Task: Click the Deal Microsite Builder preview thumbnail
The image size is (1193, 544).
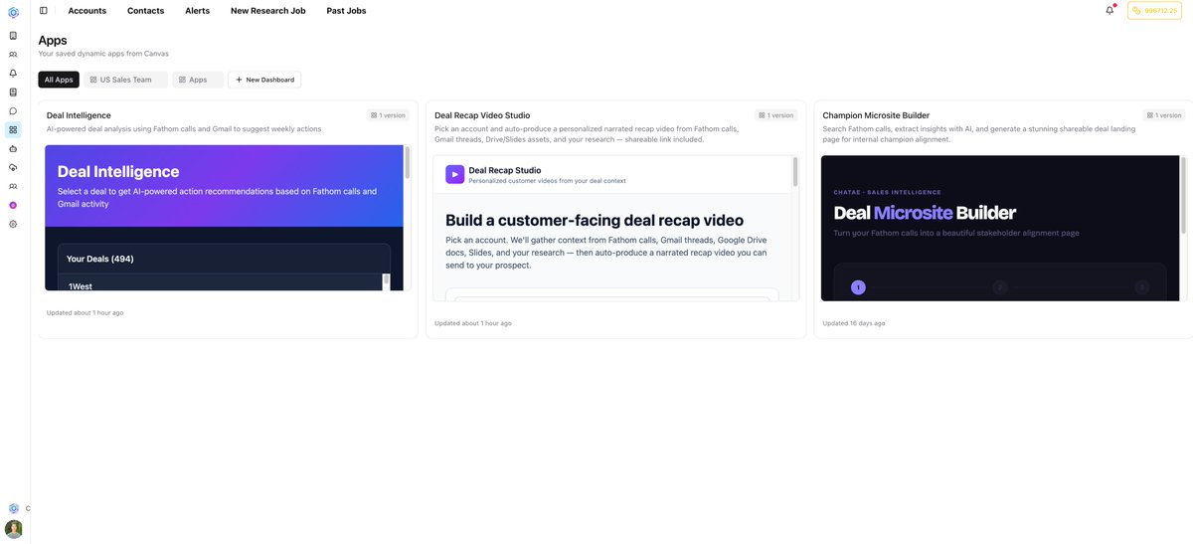Action: (x=1004, y=228)
